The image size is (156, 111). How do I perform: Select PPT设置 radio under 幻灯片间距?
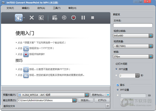tap(116, 69)
